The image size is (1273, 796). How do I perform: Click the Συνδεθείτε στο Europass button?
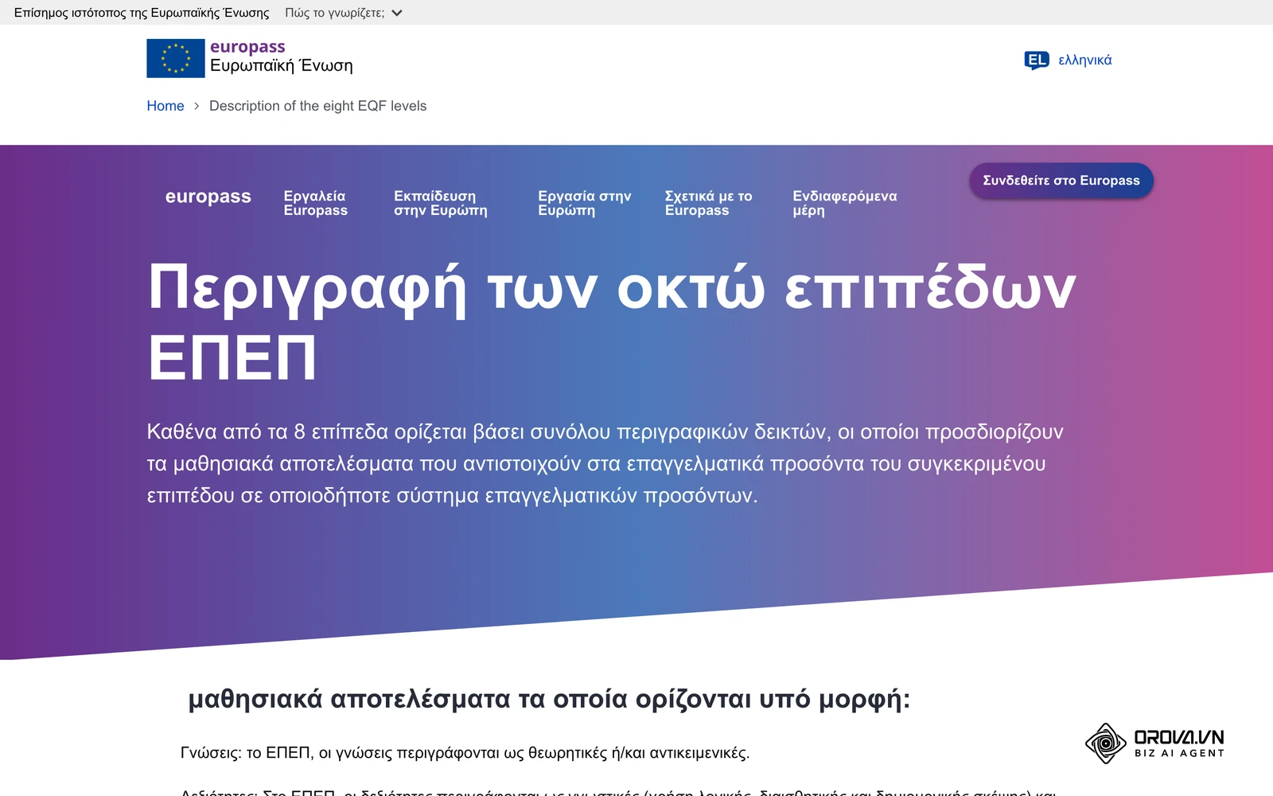(1061, 181)
